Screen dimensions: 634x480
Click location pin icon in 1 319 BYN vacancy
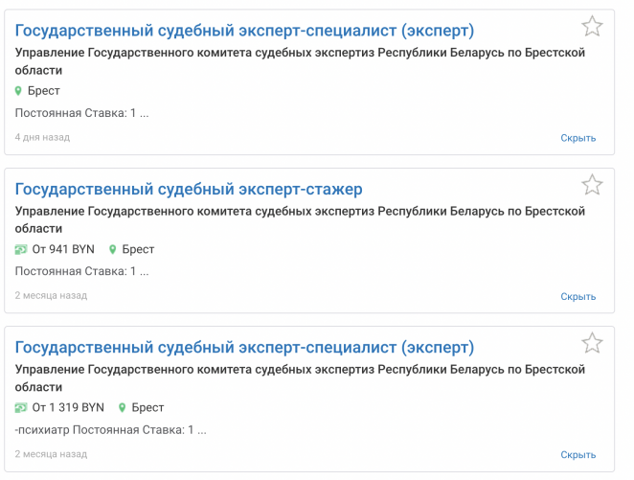(122, 407)
